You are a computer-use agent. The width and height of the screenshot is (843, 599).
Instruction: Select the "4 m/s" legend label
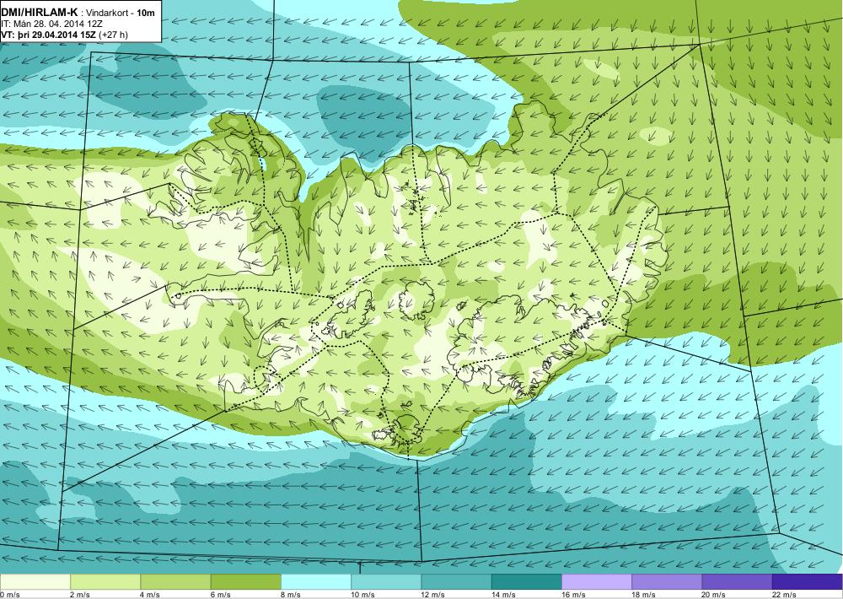(x=150, y=595)
